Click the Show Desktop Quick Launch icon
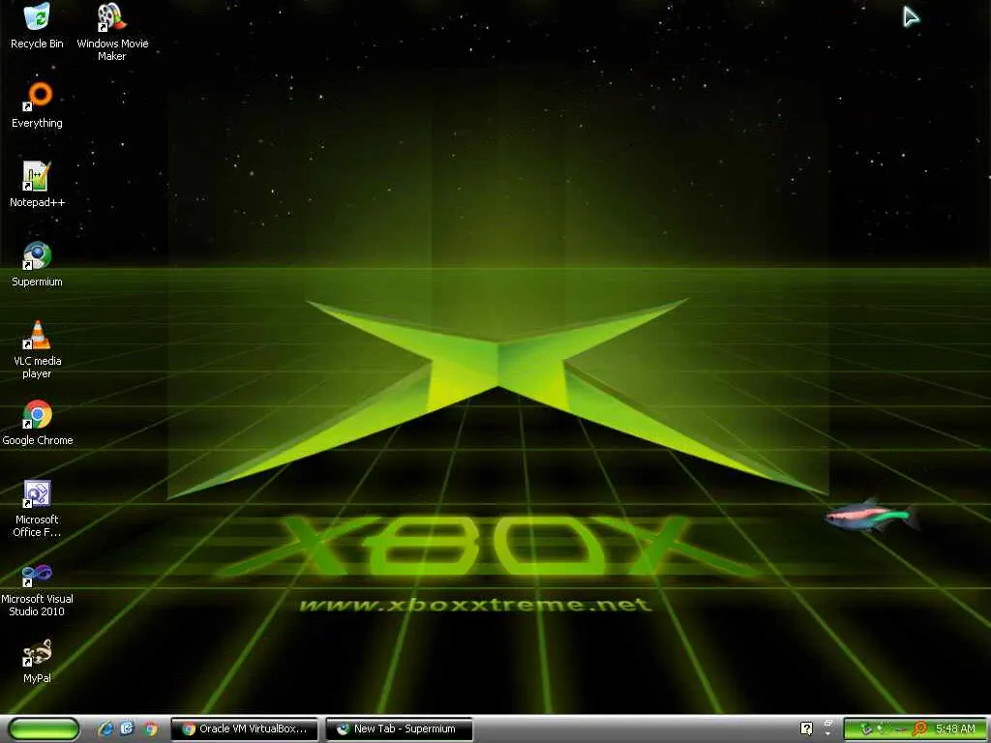 pos(128,728)
